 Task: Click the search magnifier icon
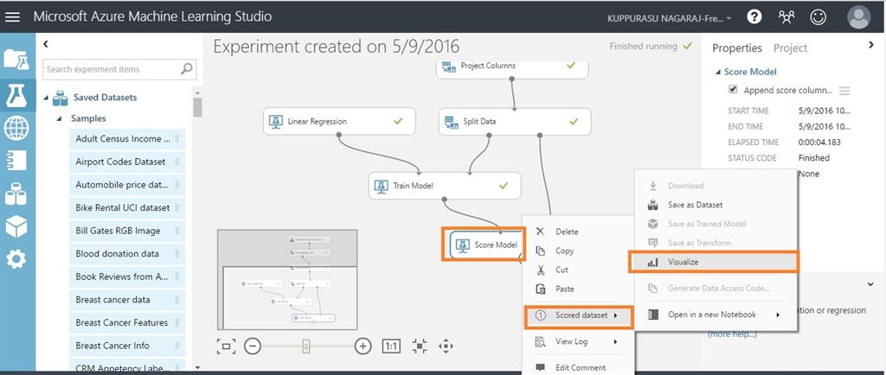click(187, 69)
